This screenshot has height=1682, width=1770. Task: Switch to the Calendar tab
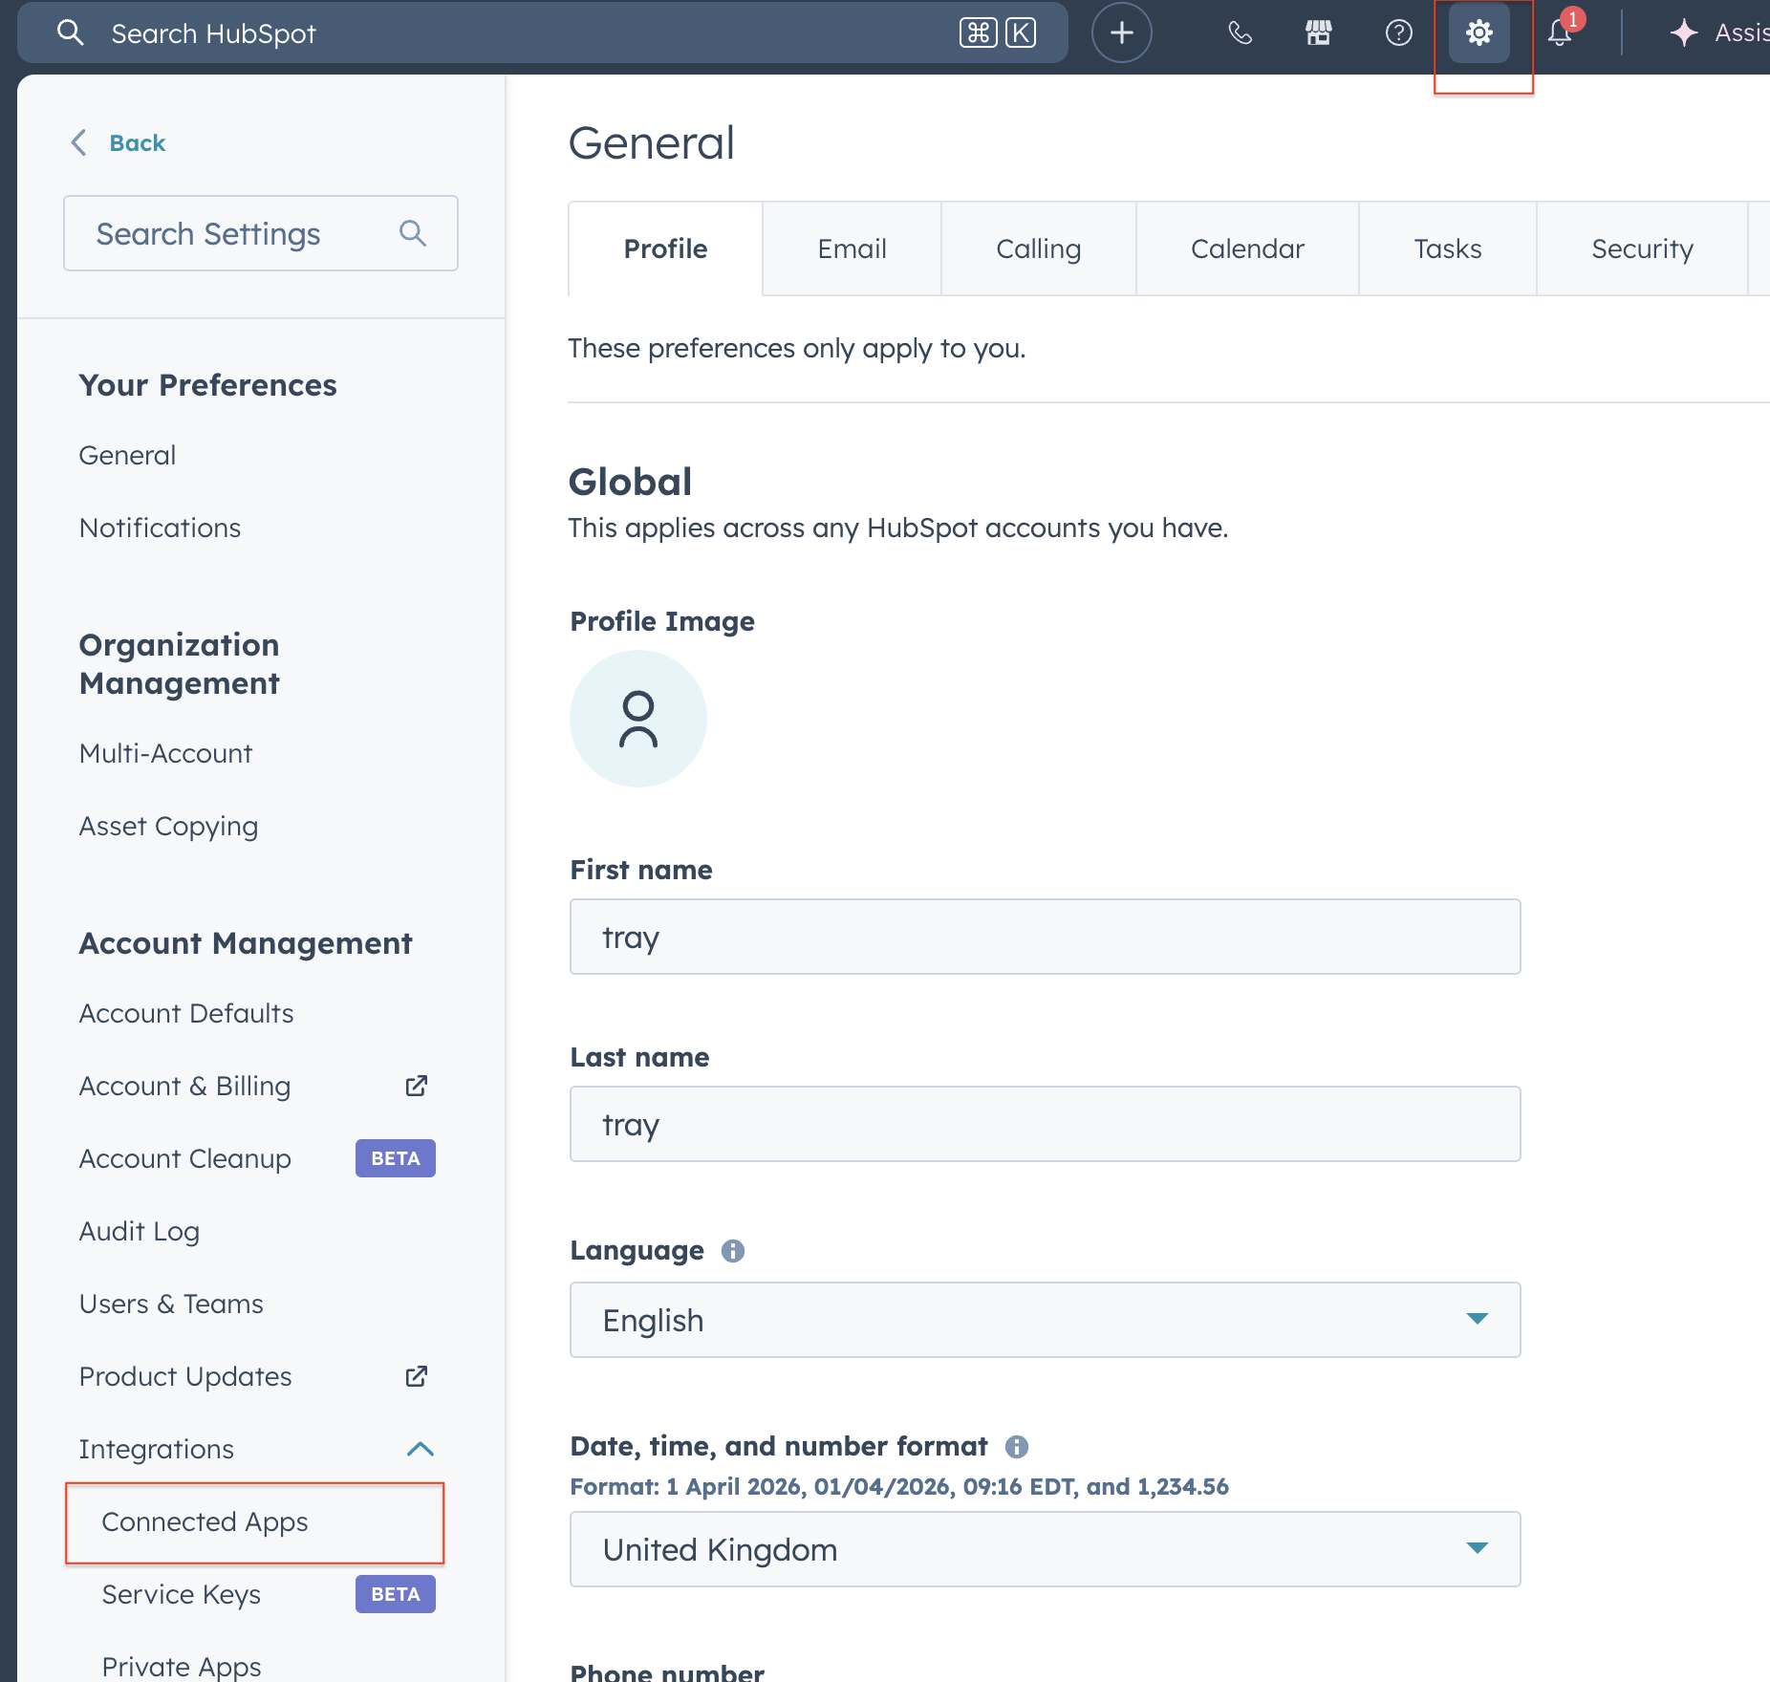point(1247,248)
